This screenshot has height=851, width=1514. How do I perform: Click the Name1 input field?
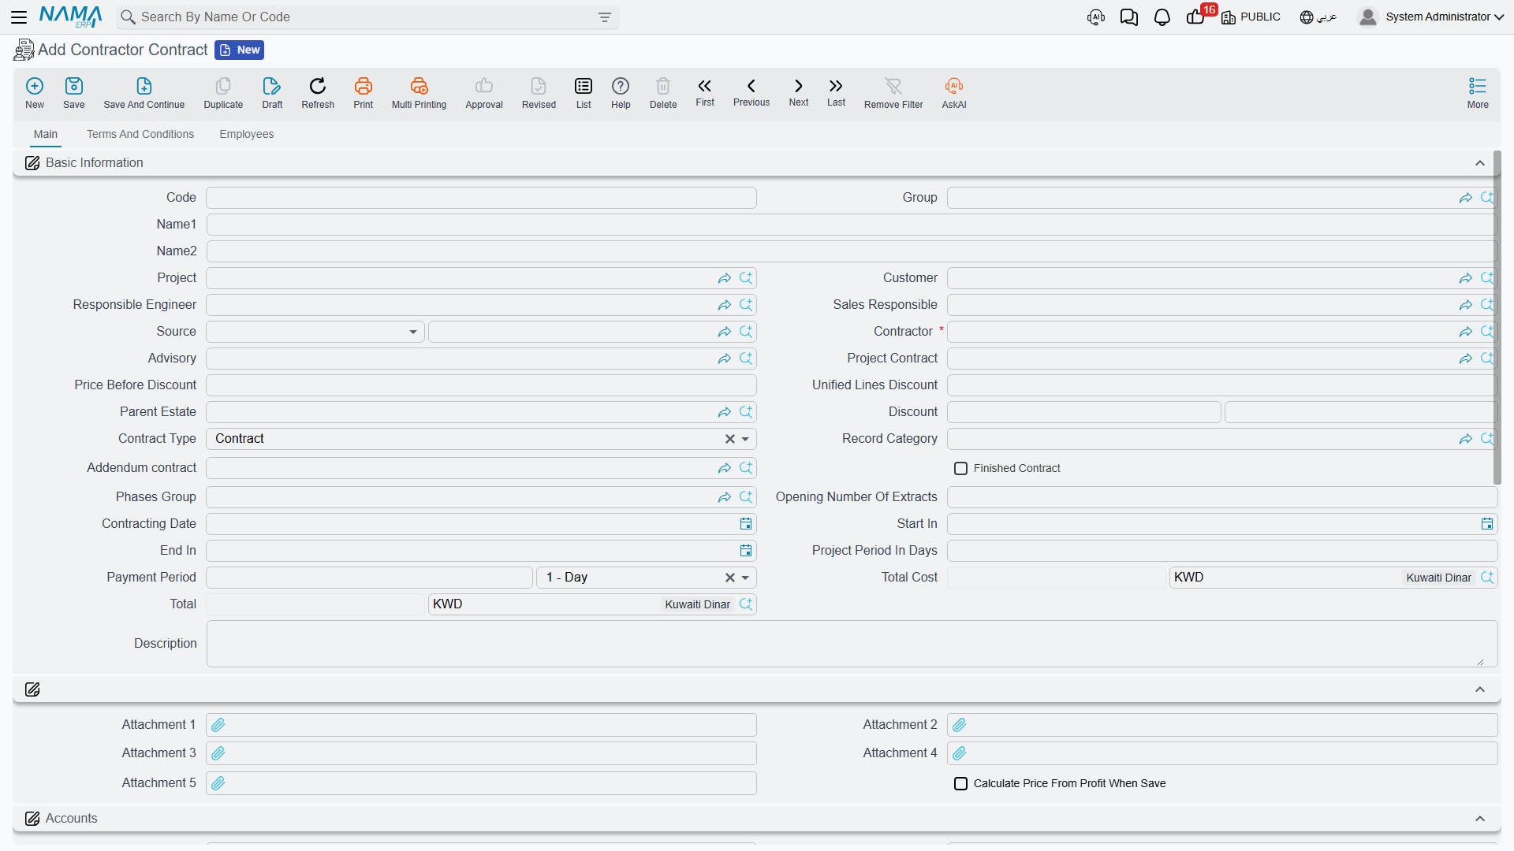pyautogui.click(x=852, y=225)
